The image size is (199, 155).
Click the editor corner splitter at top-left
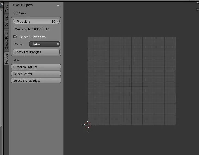click(1, 4)
